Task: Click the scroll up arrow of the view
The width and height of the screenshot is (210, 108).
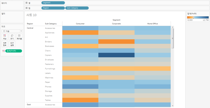Action: point(173,27)
